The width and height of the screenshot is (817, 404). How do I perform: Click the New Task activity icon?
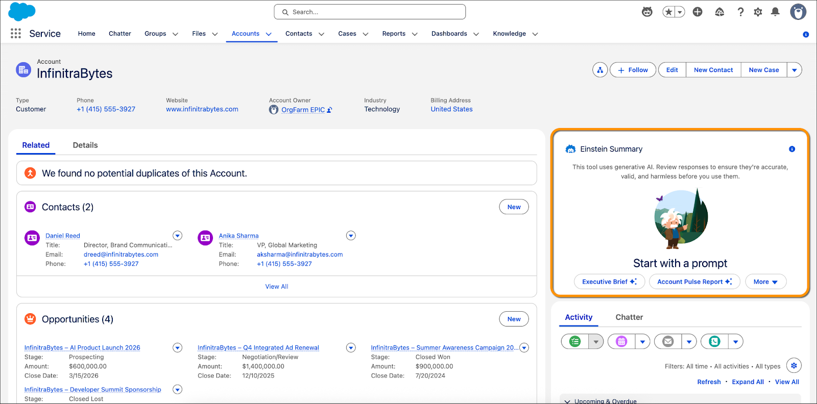coord(575,341)
